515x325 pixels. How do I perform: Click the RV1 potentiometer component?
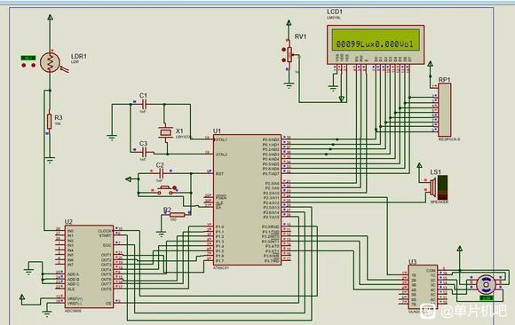289,54
